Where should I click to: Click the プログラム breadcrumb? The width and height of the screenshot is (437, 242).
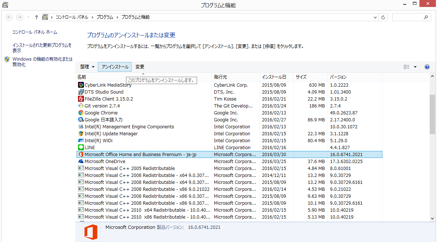pyautogui.click(x=105, y=17)
